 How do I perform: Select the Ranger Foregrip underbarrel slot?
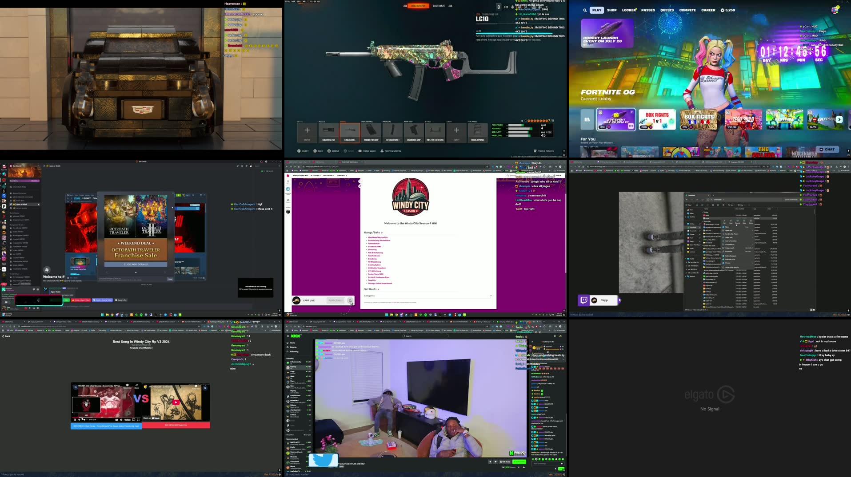[371, 132]
